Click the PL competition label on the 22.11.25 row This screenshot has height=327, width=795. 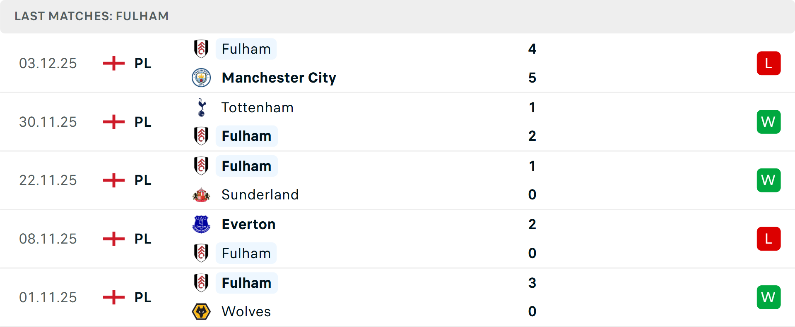click(142, 180)
